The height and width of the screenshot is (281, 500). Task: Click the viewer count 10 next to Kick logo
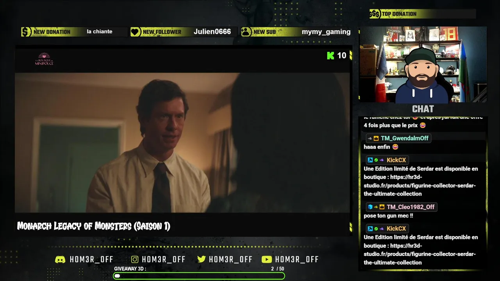342,55
